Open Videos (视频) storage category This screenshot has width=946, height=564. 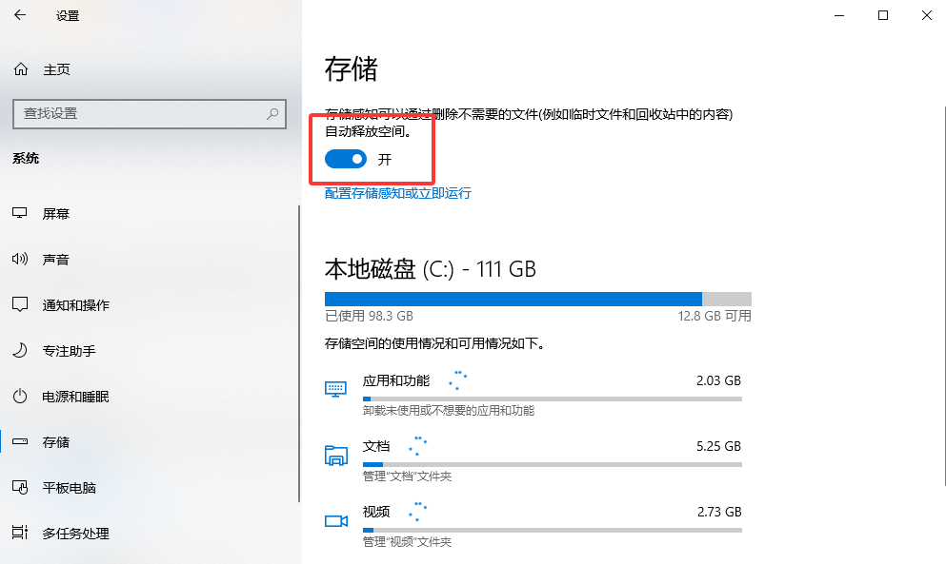[376, 512]
